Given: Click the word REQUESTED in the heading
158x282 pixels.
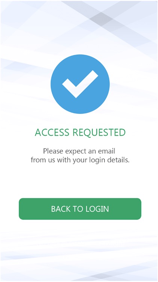Looking at the screenshot, I should coord(99,133).
